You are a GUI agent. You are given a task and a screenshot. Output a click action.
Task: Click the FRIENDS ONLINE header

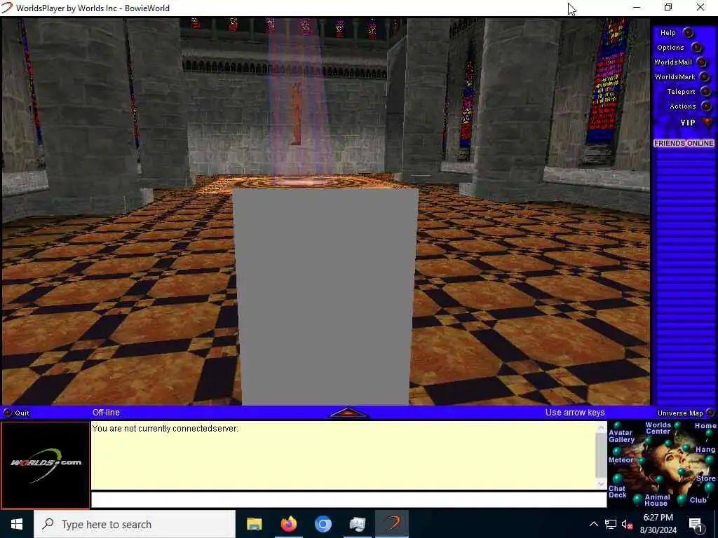tap(684, 143)
